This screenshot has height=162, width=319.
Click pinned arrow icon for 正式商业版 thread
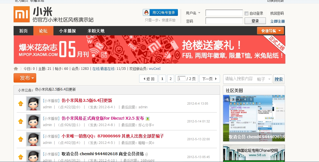click(21, 121)
